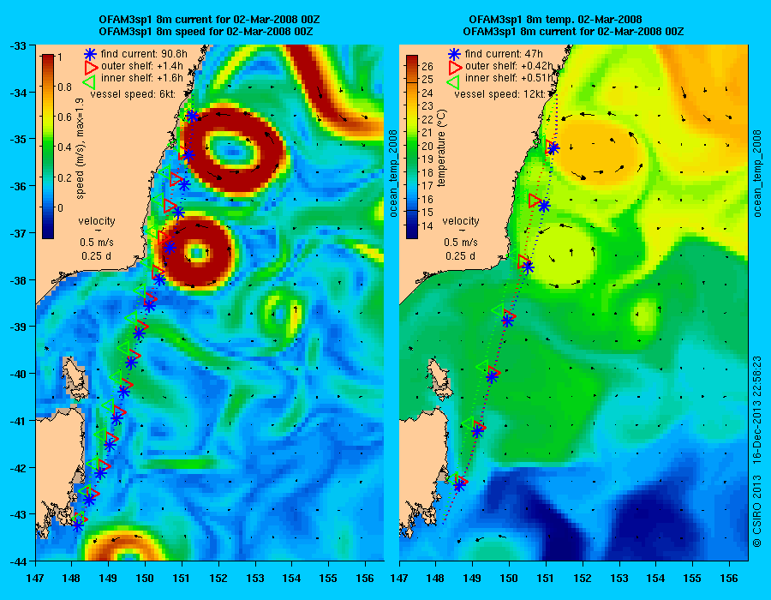The height and width of the screenshot is (600, 771).
Task: Click longitude label '154' under the right map
Action: tap(656, 579)
